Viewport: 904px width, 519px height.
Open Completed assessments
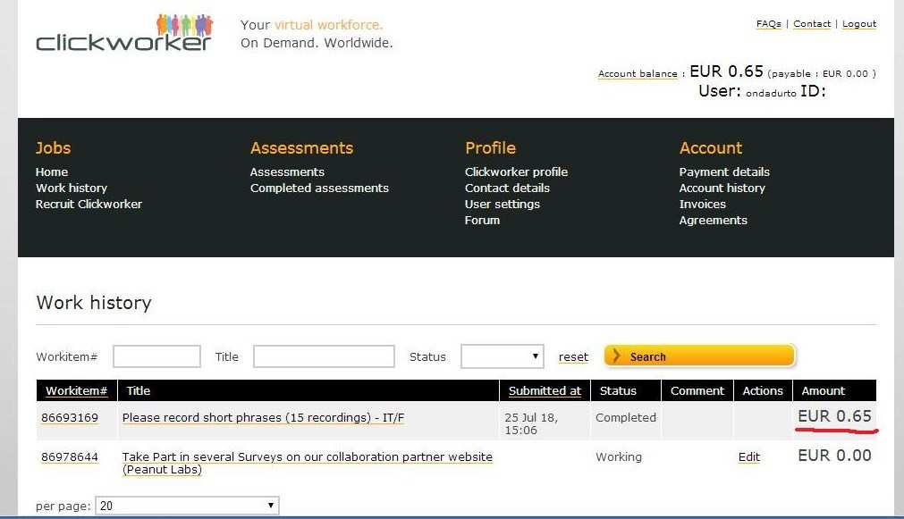pyautogui.click(x=319, y=188)
